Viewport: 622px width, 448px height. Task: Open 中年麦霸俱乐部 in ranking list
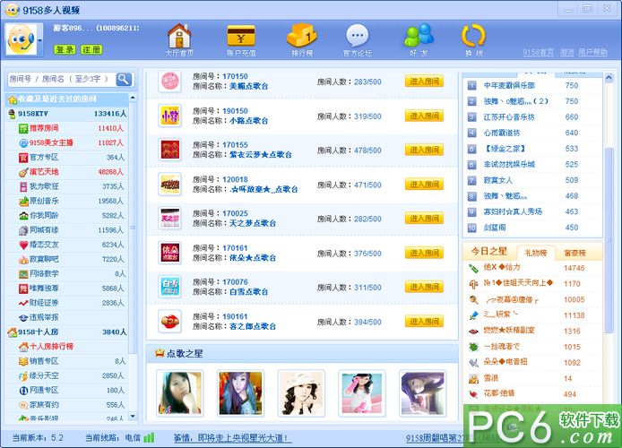[509, 85]
